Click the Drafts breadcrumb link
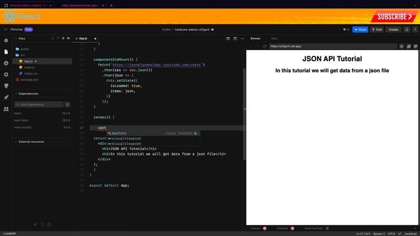 click(x=166, y=29)
